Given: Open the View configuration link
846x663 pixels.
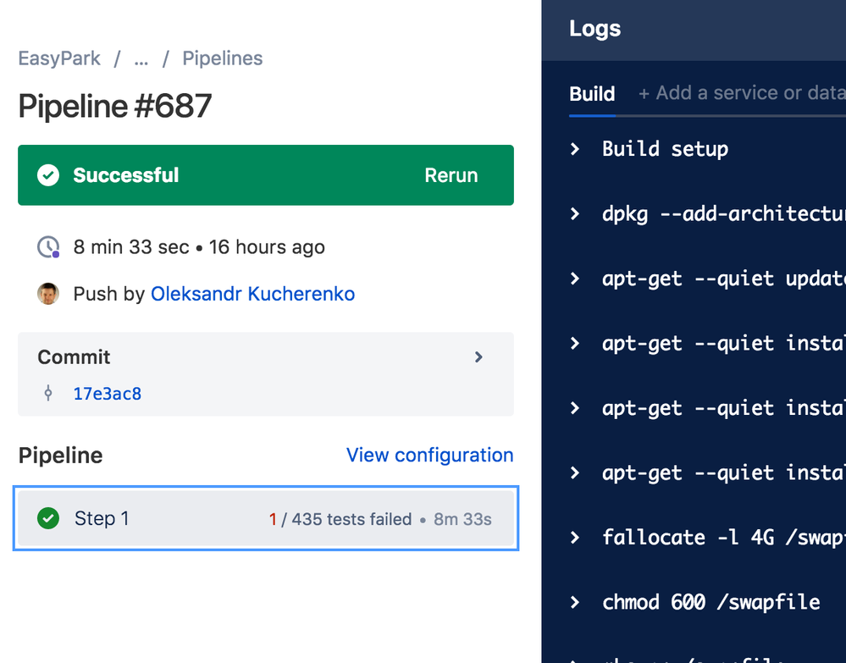Looking at the screenshot, I should coord(429,455).
